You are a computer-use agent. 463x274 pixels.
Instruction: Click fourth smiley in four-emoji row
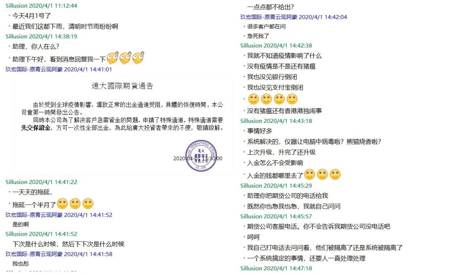pyautogui.click(x=292, y=99)
